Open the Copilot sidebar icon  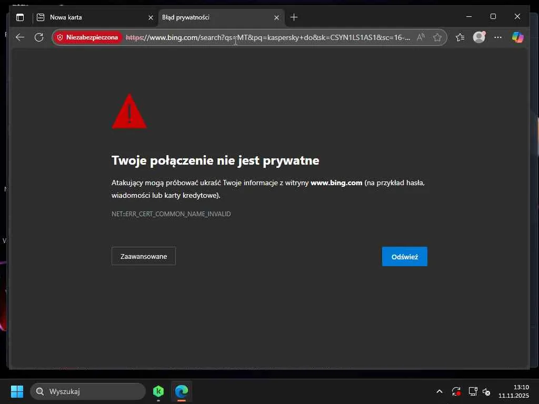517,37
